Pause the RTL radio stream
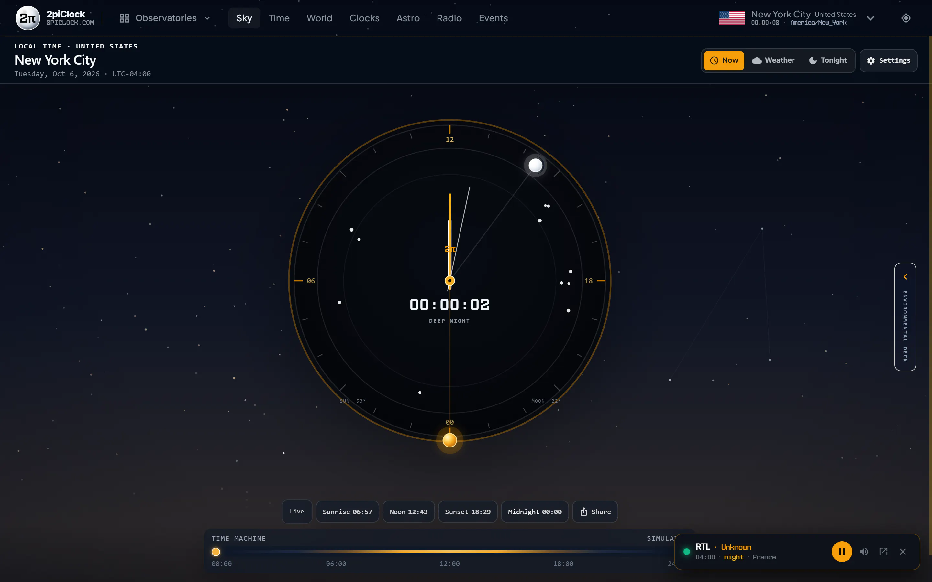Image resolution: width=932 pixels, height=582 pixels. (842, 552)
